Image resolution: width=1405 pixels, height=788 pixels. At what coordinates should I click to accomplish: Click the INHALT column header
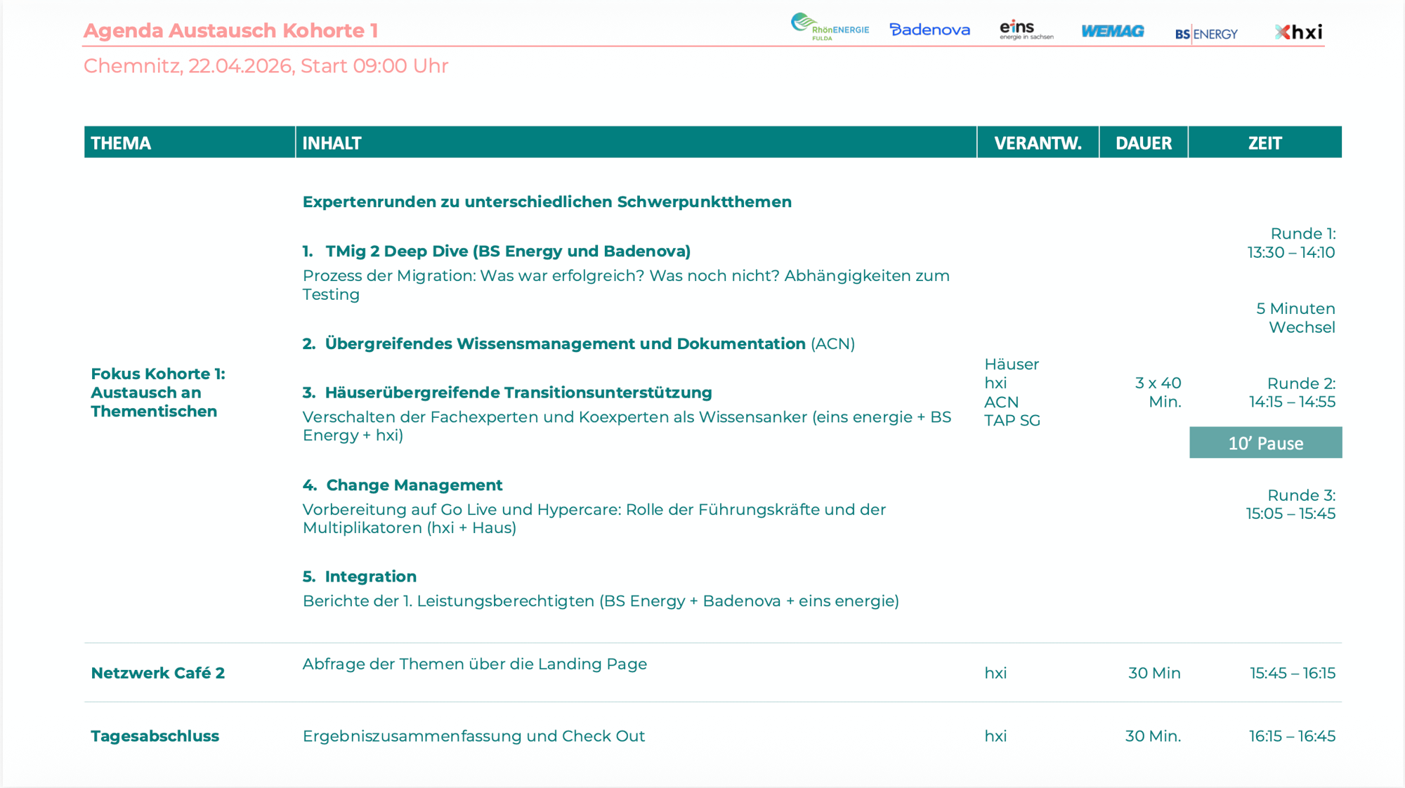[x=636, y=143]
